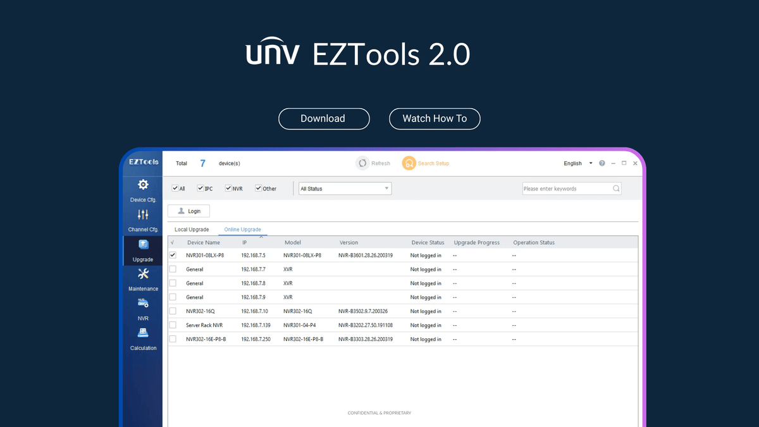Switch to the Local Upgrade tab
Screen dimensions: 759x427
point(192,229)
